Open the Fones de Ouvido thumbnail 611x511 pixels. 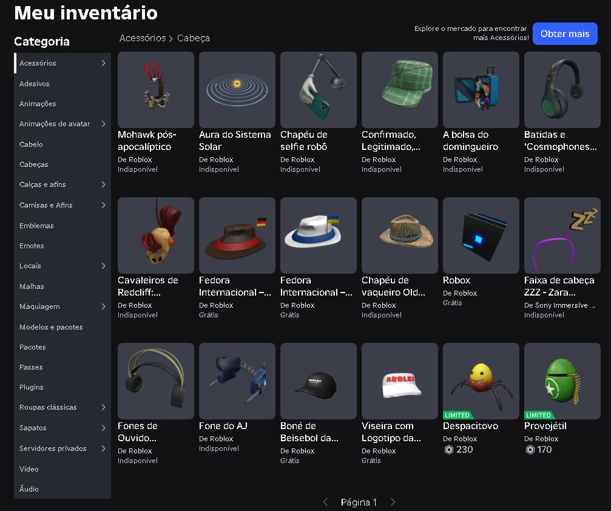click(156, 381)
